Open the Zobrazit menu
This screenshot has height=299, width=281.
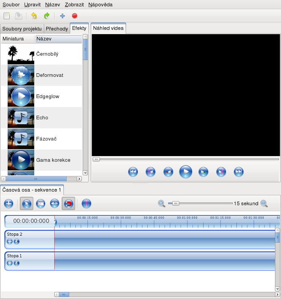coord(74,5)
